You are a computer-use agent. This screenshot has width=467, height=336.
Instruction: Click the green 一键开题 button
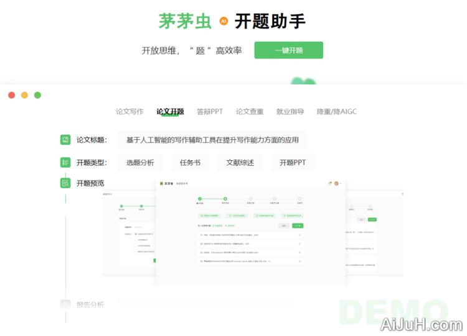[288, 50]
